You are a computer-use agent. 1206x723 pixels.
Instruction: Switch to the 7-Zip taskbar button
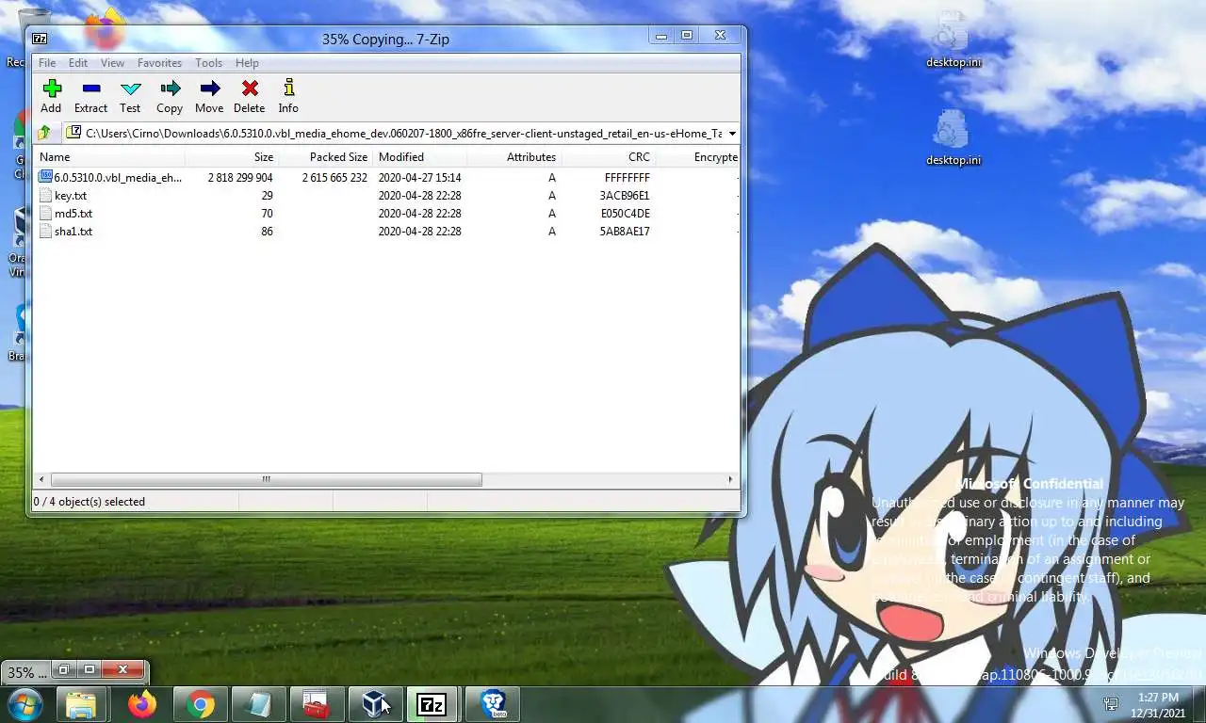[432, 704]
